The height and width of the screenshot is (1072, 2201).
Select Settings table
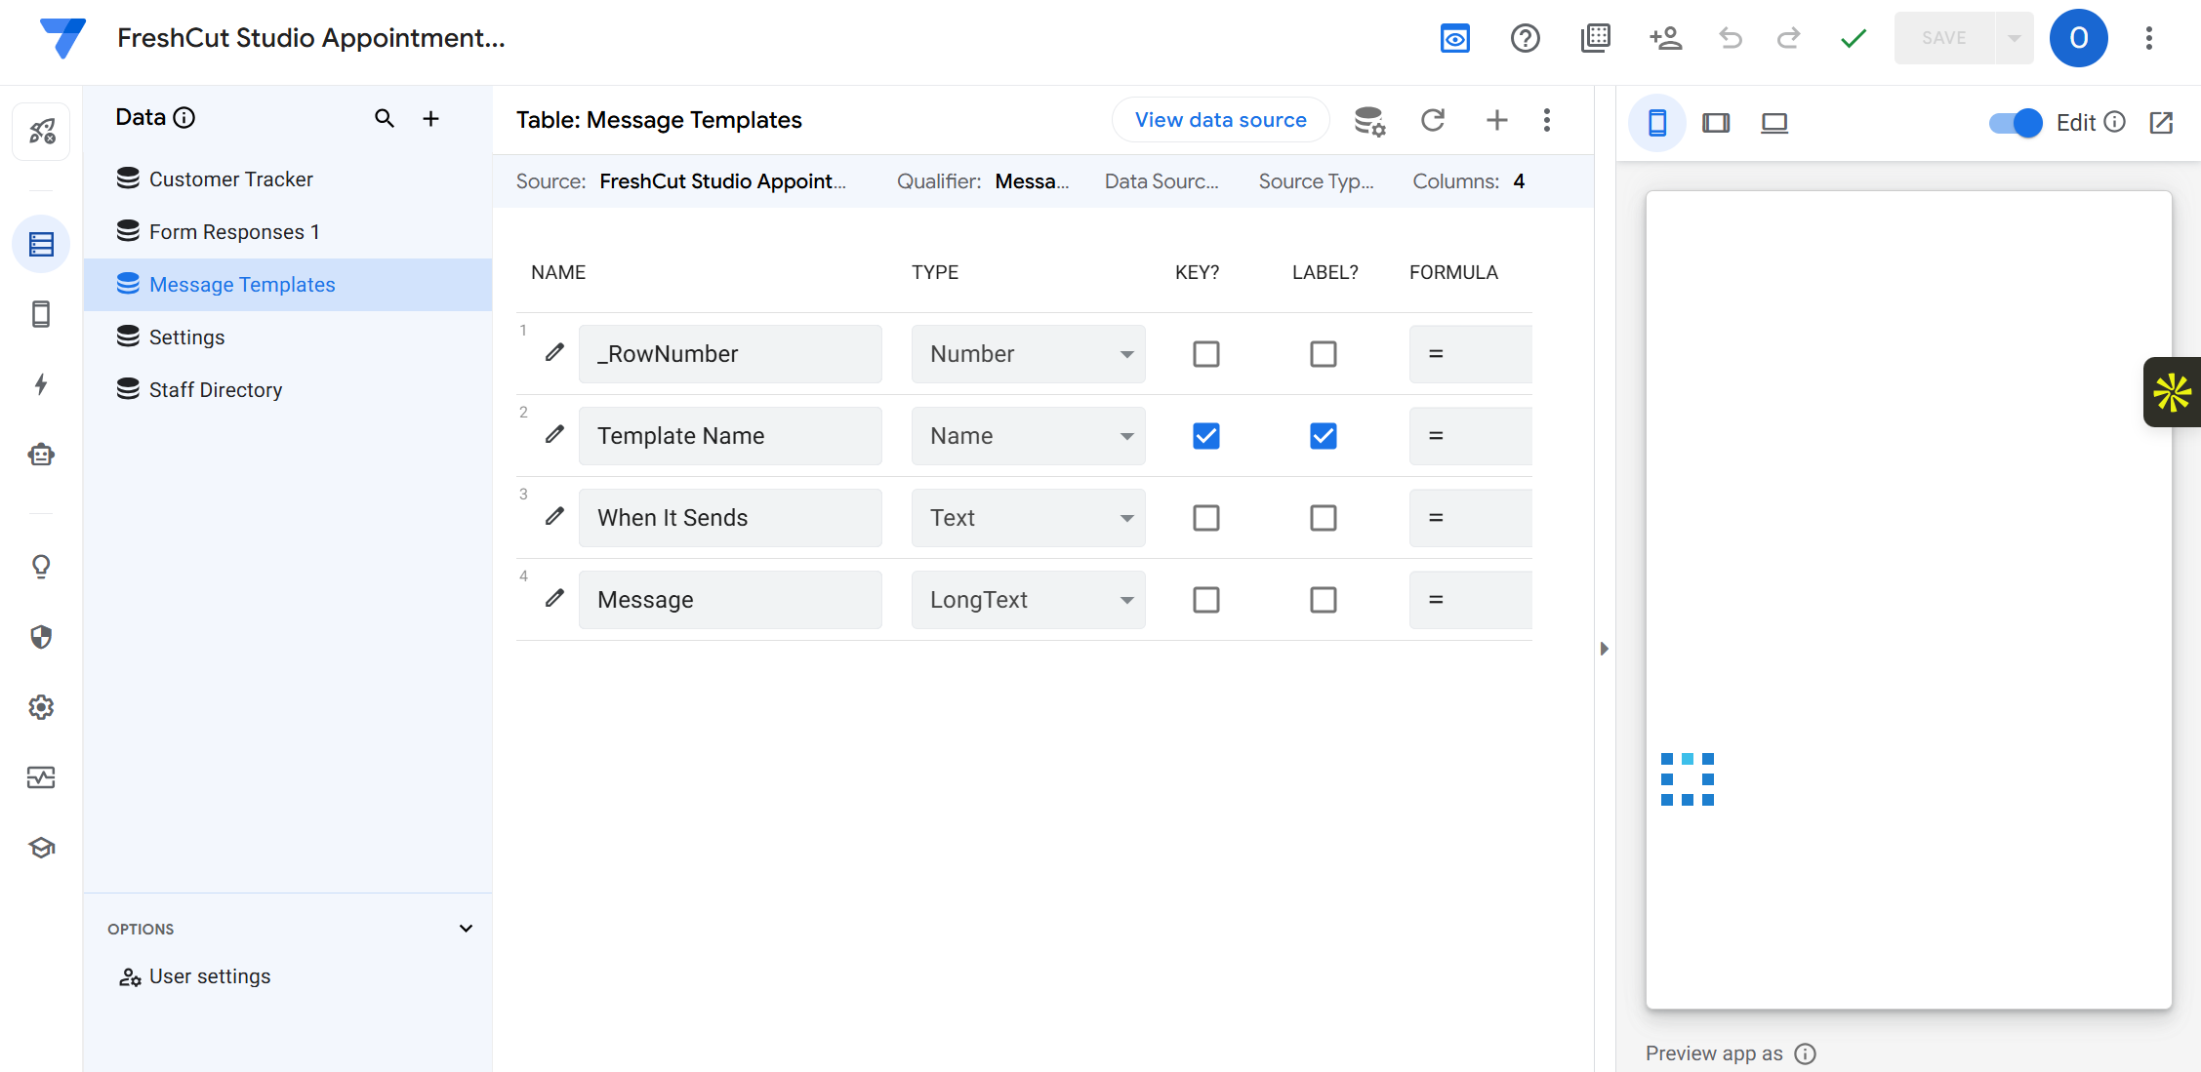point(288,337)
